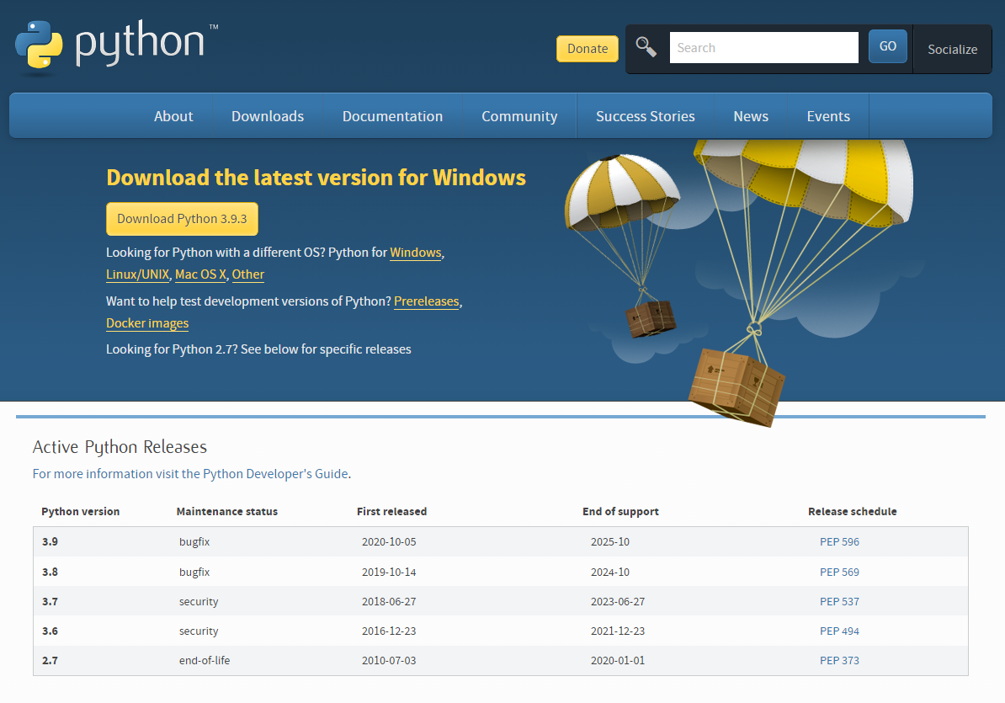Screen dimensions: 1005x703
Task: Open the Events menu
Action: pyautogui.click(x=828, y=116)
